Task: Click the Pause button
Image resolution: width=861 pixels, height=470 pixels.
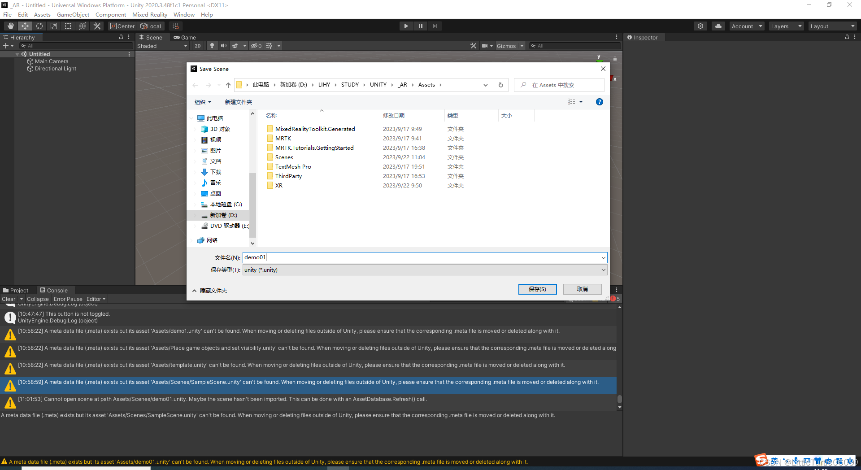Action: point(420,26)
